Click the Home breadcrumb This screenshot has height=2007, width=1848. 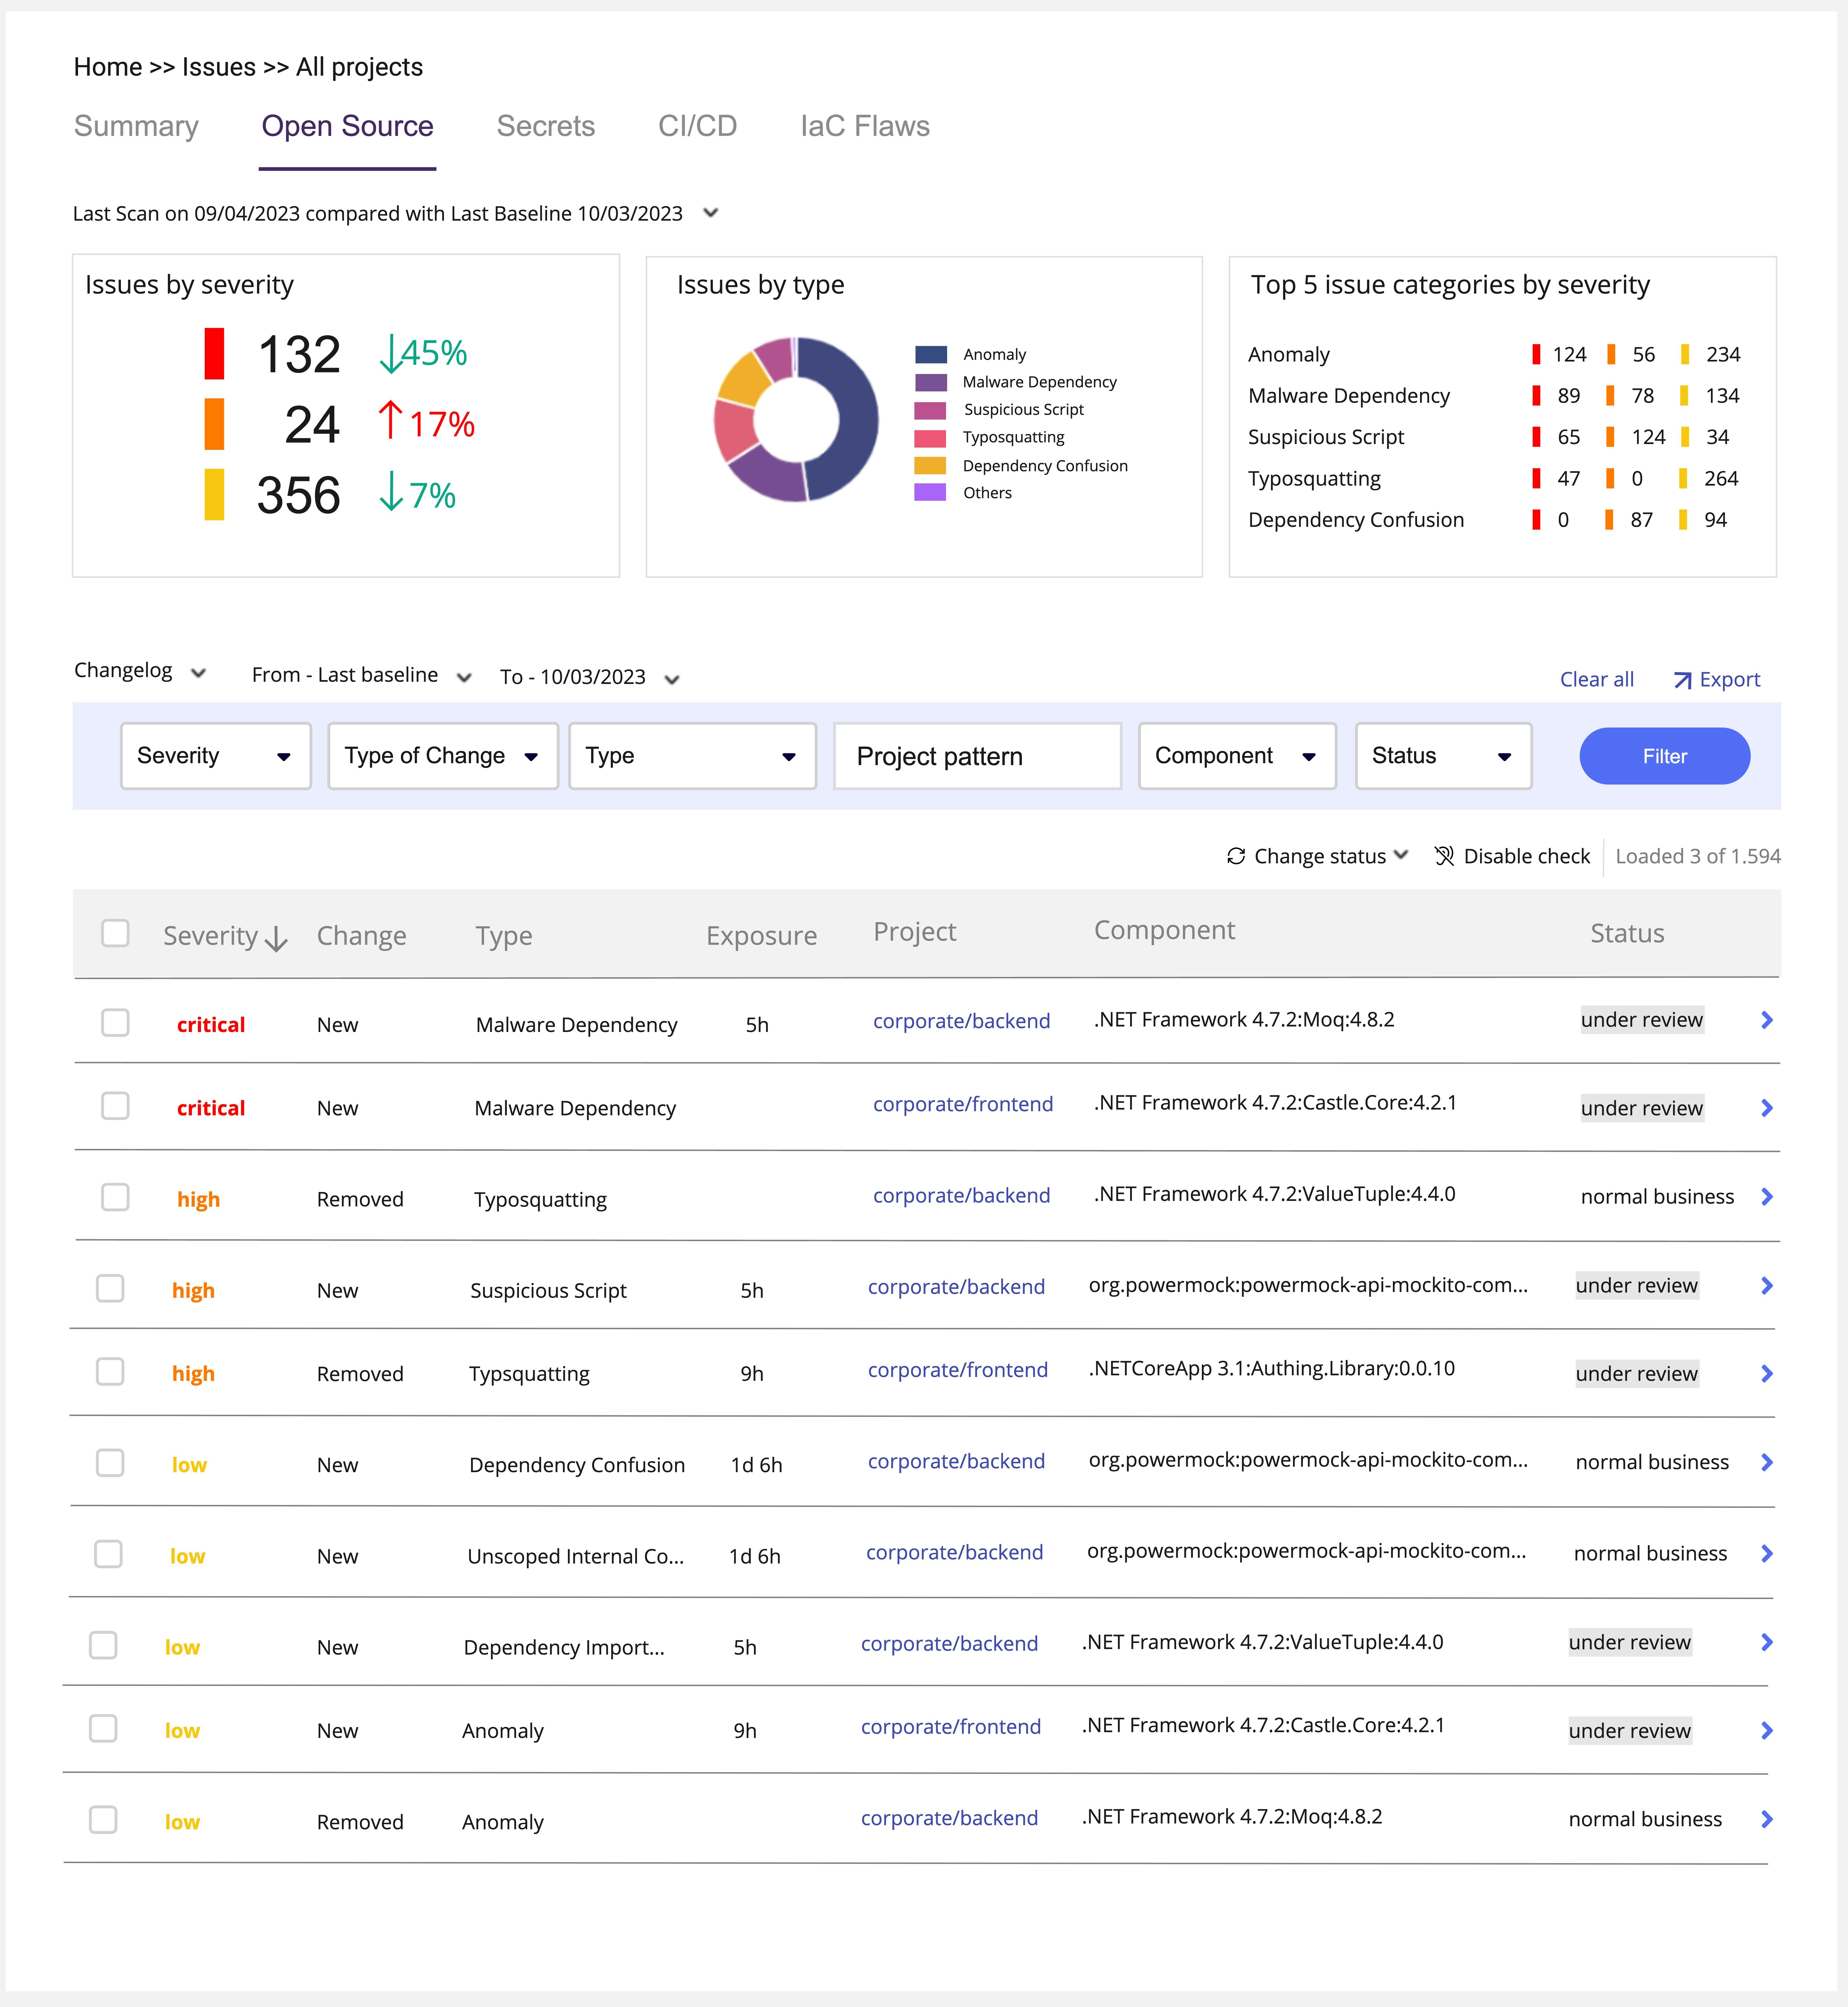(x=108, y=67)
